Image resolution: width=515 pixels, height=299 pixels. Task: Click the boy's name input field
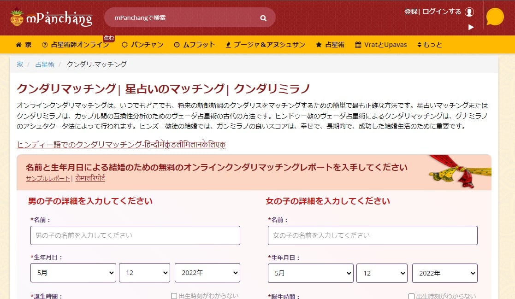(x=135, y=235)
